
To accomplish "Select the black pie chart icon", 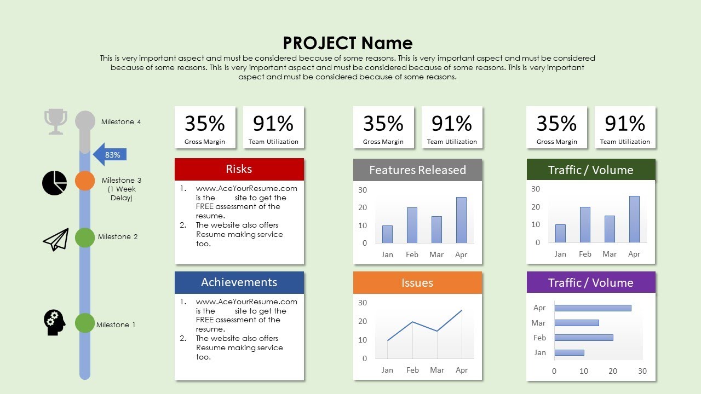I will (54, 183).
